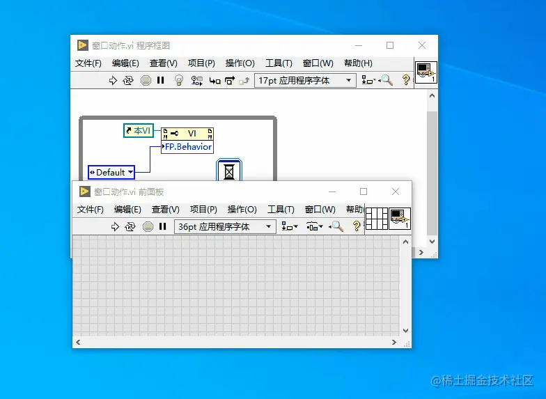The width and height of the screenshot is (546, 399).
Task: Click front panel vertical scrollbar up arrow
Action: click(405, 242)
